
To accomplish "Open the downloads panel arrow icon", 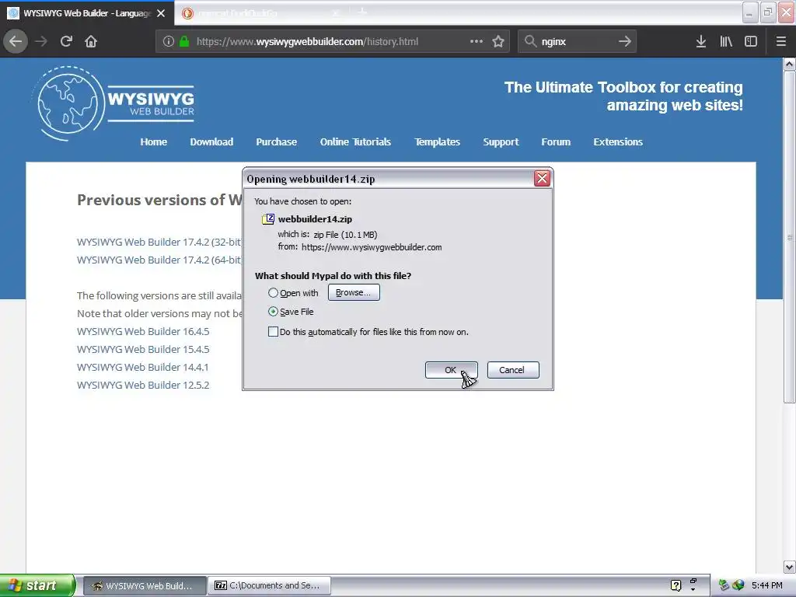I will coord(701,41).
